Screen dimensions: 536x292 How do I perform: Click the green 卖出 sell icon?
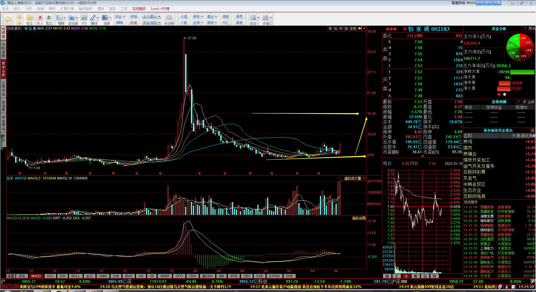click(x=49, y=17)
